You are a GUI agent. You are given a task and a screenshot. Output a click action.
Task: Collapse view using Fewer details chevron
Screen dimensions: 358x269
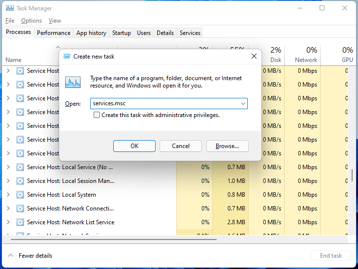(x=10, y=255)
